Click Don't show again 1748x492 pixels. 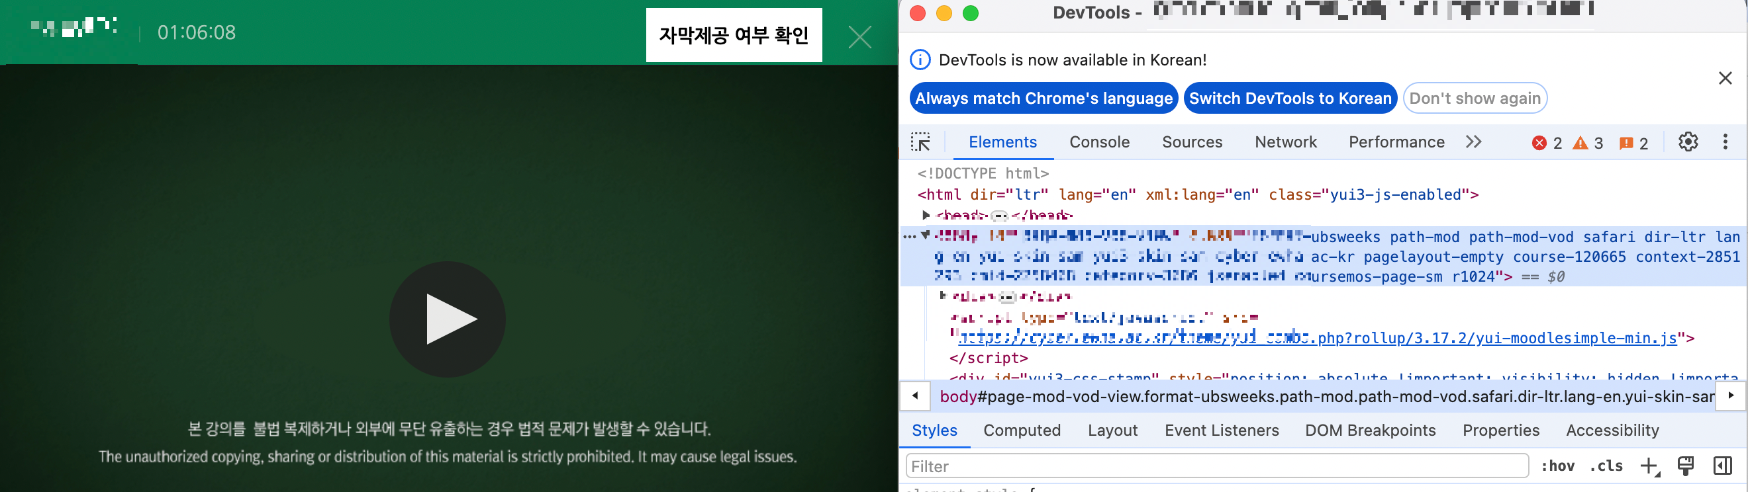click(1475, 99)
